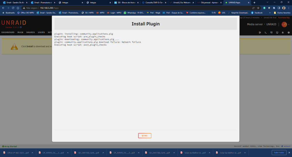Open the SHARES menu tab

[x=31, y=32]
